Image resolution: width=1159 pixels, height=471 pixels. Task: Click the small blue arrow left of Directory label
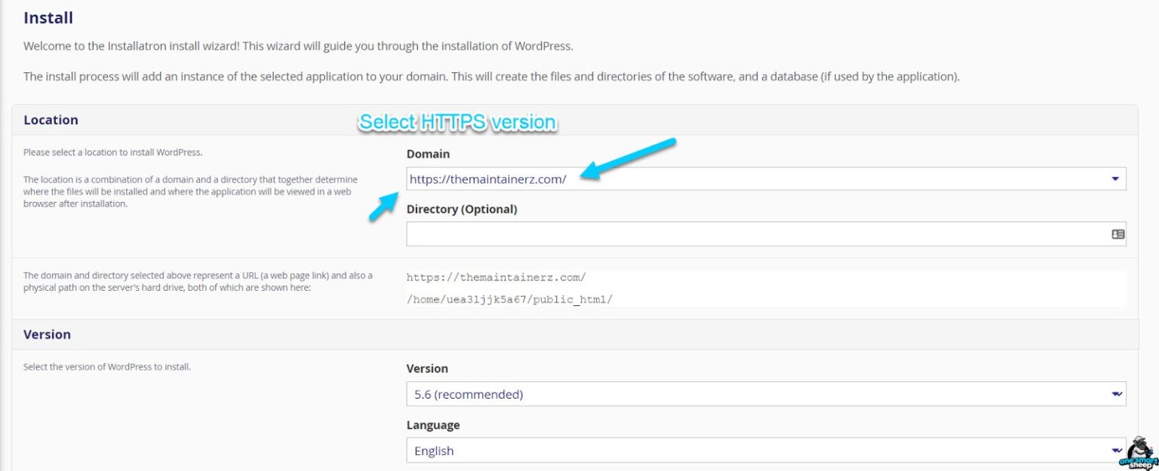(383, 206)
